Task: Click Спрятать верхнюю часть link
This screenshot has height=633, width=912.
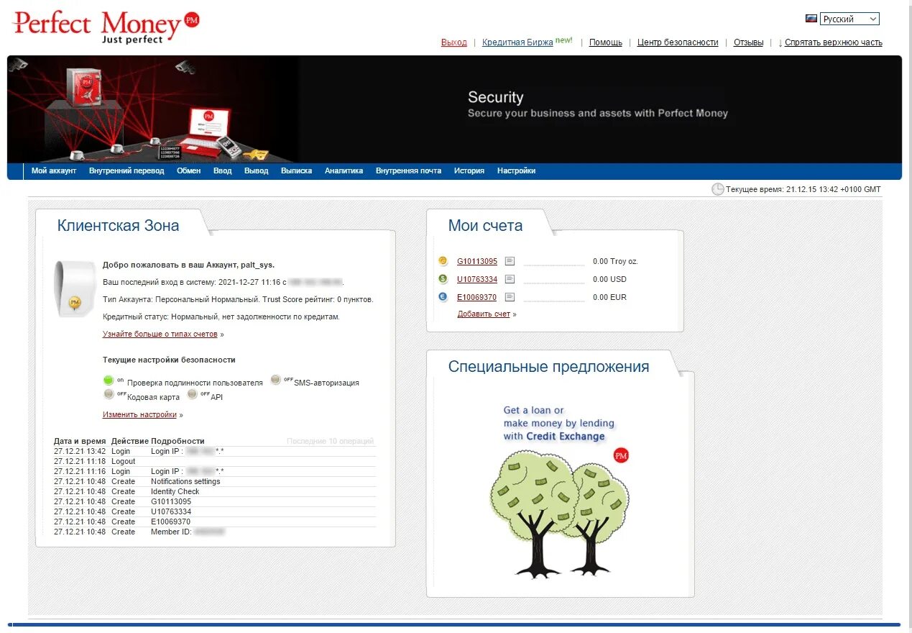Action: coord(834,42)
